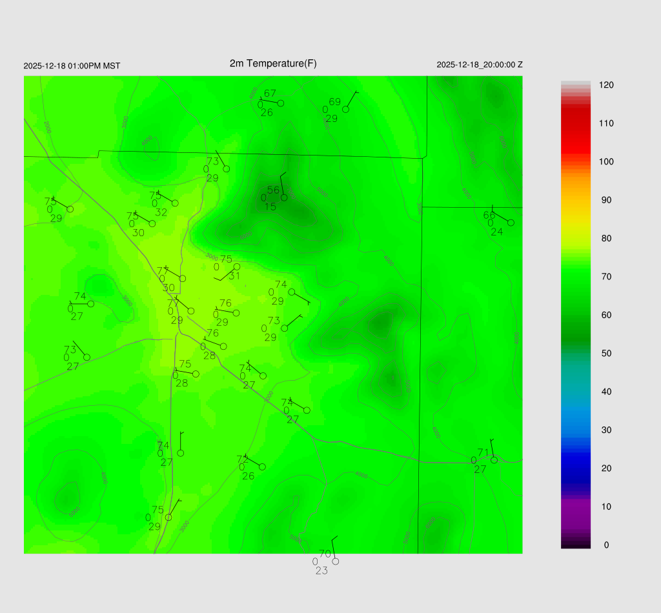Click the 90 tick label on the colorbar
The width and height of the screenshot is (661, 613).
click(606, 200)
